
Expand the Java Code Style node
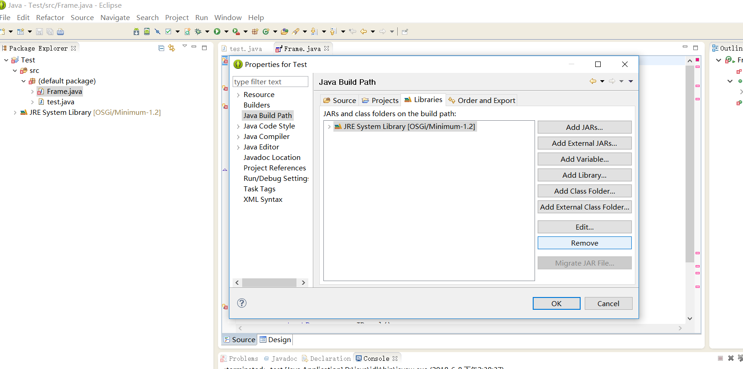[238, 126]
